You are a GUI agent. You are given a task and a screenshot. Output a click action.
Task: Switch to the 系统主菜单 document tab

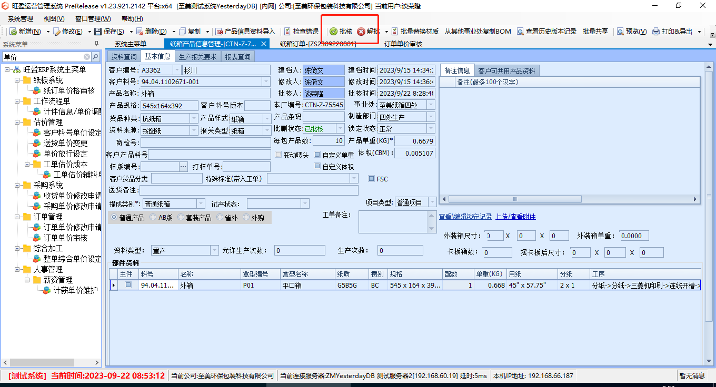coord(131,44)
